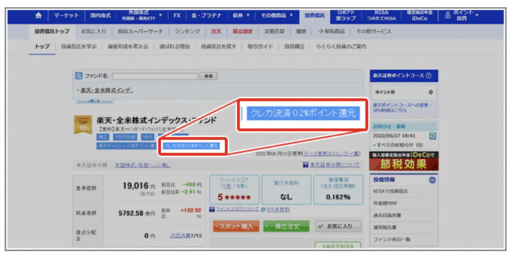Select the 投資信託 tab

[x=315, y=15]
